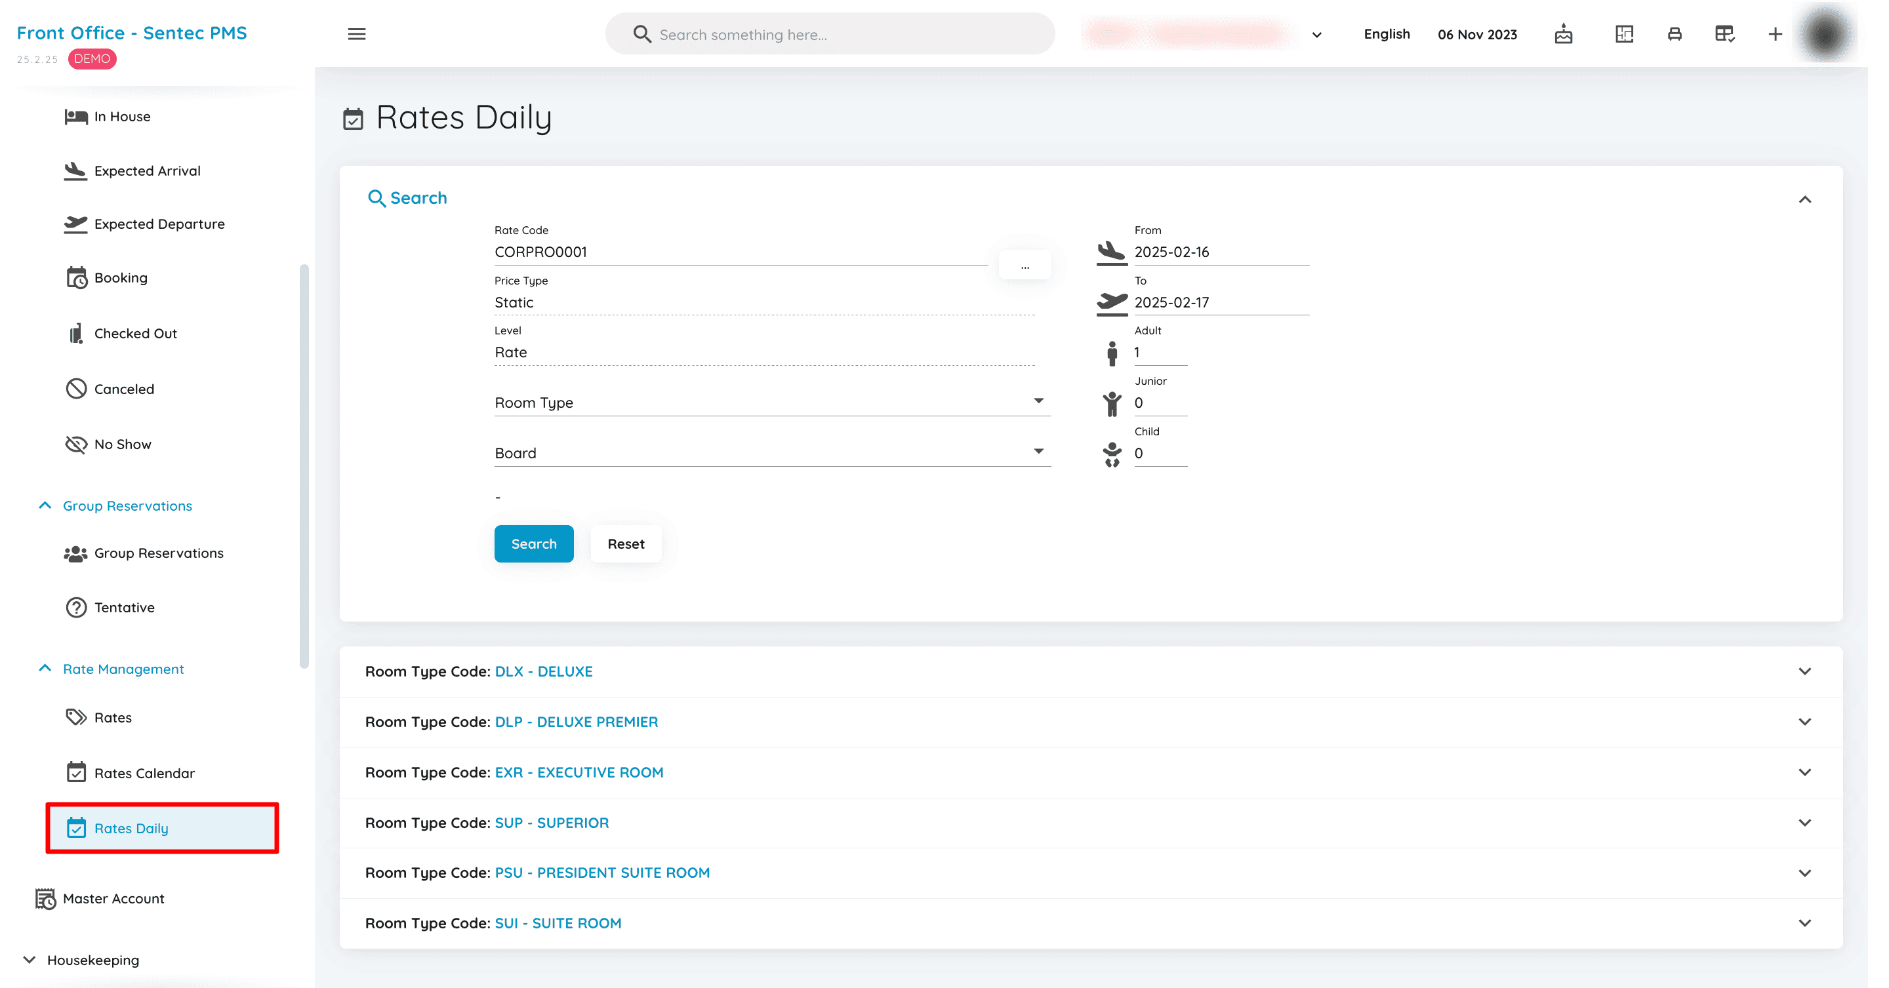Expand DLP - DELUXE PREMIER row
This screenshot has height=988, width=1889.
click(1090, 722)
